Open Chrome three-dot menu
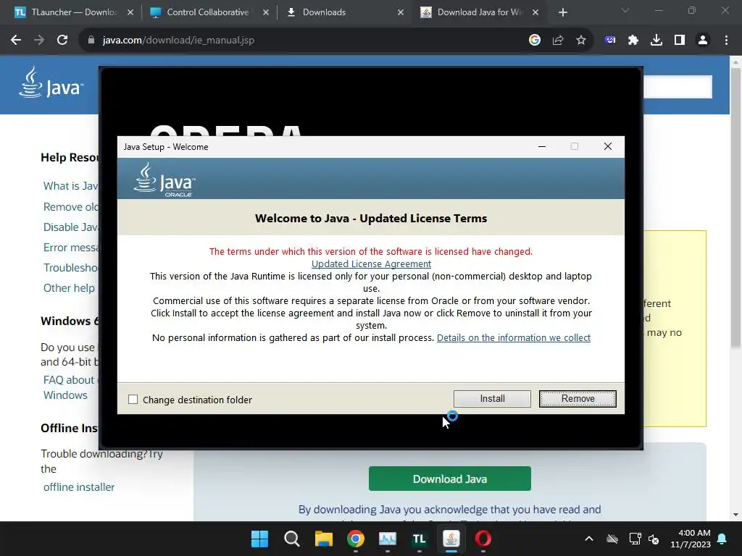This screenshot has height=556, width=742. (x=726, y=41)
